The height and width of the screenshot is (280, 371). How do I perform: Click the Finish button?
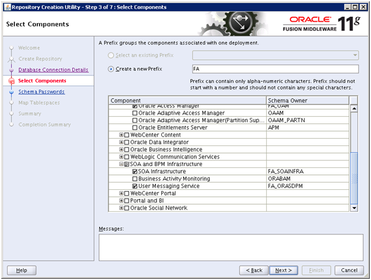[316, 271]
